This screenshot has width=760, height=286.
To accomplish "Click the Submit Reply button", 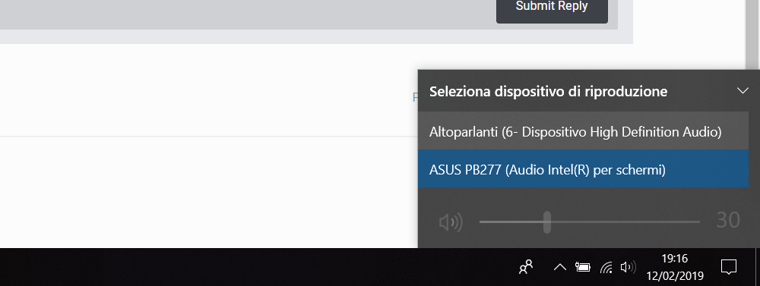I will pyautogui.click(x=552, y=8).
